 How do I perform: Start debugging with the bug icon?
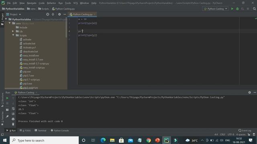tap(237, 9)
